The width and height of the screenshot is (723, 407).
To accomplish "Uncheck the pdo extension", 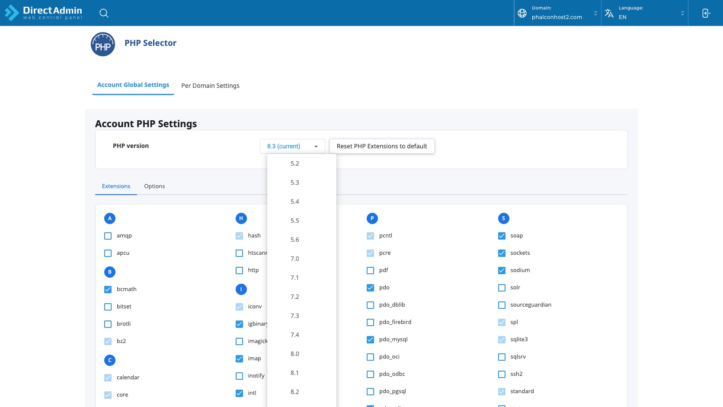I will [371, 288].
